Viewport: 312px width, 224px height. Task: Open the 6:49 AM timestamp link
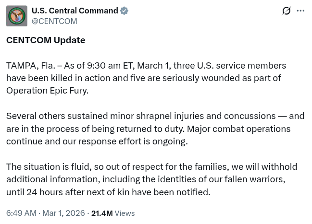point(21,213)
